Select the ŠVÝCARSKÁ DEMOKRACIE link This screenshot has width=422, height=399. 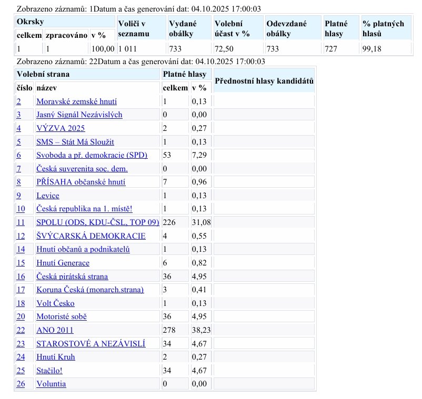(91, 236)
